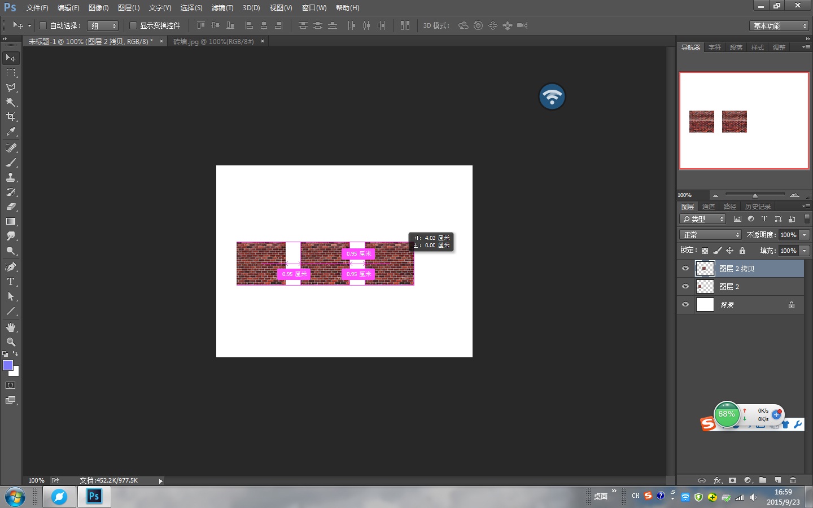813x508 pixels.
Task: Select the Zoom tool
Action: pyautogui.click(x=11, y=341)
